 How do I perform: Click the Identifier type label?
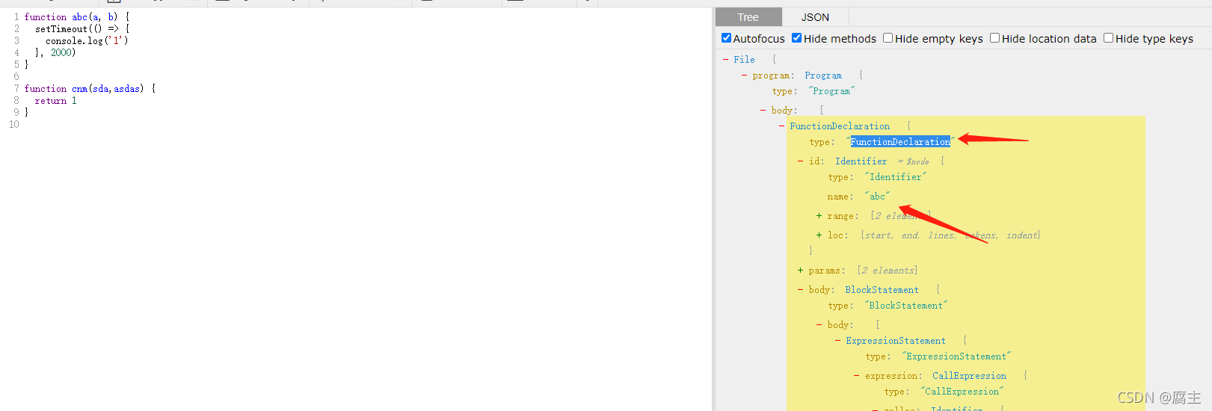click(x=861, y=161)
